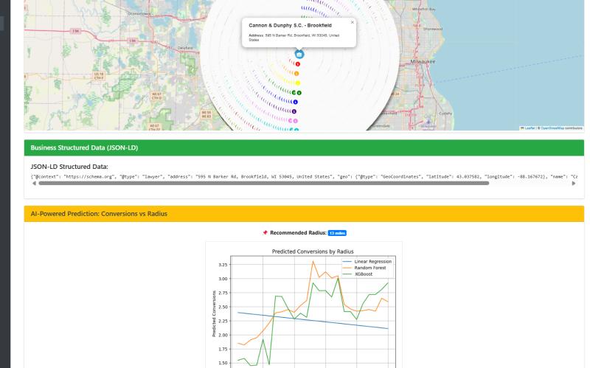
Task: Click the popup address text
Action: click(294, 38)
